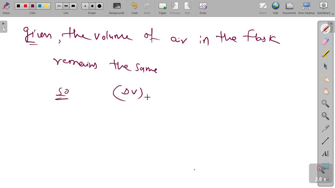Image resolution: width=335 pixels, height=188 pixels.
Task: Choose the red pen color
Action: pyautogui.click(x=26, y=6)
